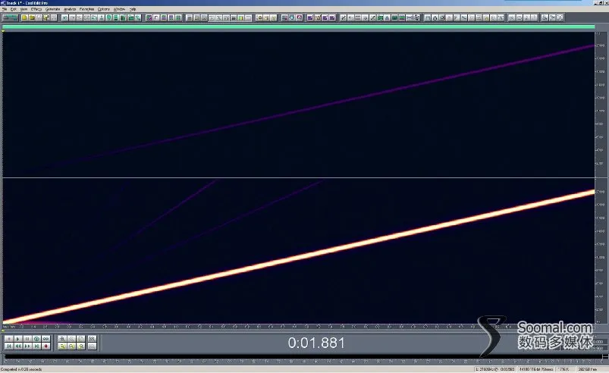
Task: Click 'Completed in 0.28 seconds' status text
Action: pyautogui.click(x=21, y=369)
